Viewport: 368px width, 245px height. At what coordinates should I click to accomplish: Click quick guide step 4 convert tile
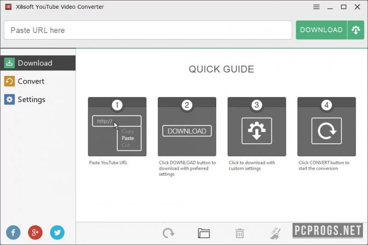click(x=327, y=126)
